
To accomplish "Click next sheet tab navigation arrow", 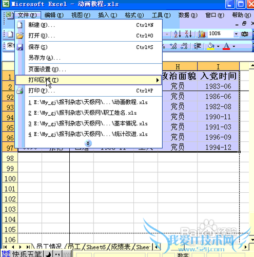I will pos(21,247).
